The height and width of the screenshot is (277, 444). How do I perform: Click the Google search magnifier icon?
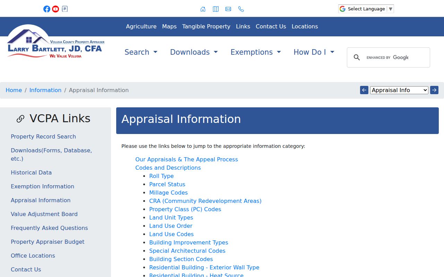357,57
